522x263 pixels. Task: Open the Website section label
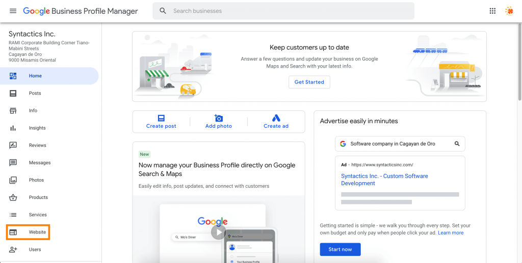pos(37,232)
